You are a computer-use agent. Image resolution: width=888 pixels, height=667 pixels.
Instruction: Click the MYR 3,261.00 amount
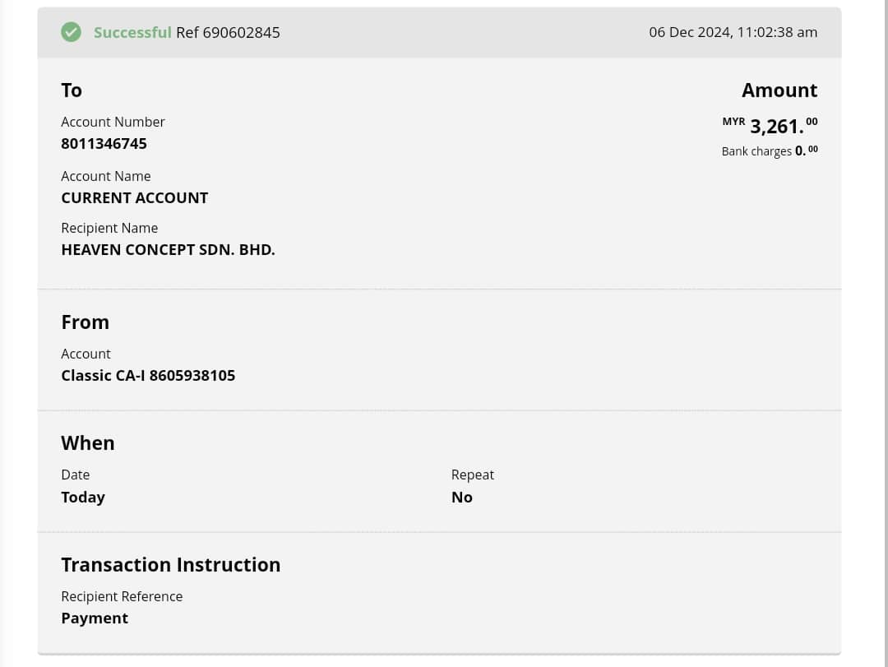click(776, 126)
